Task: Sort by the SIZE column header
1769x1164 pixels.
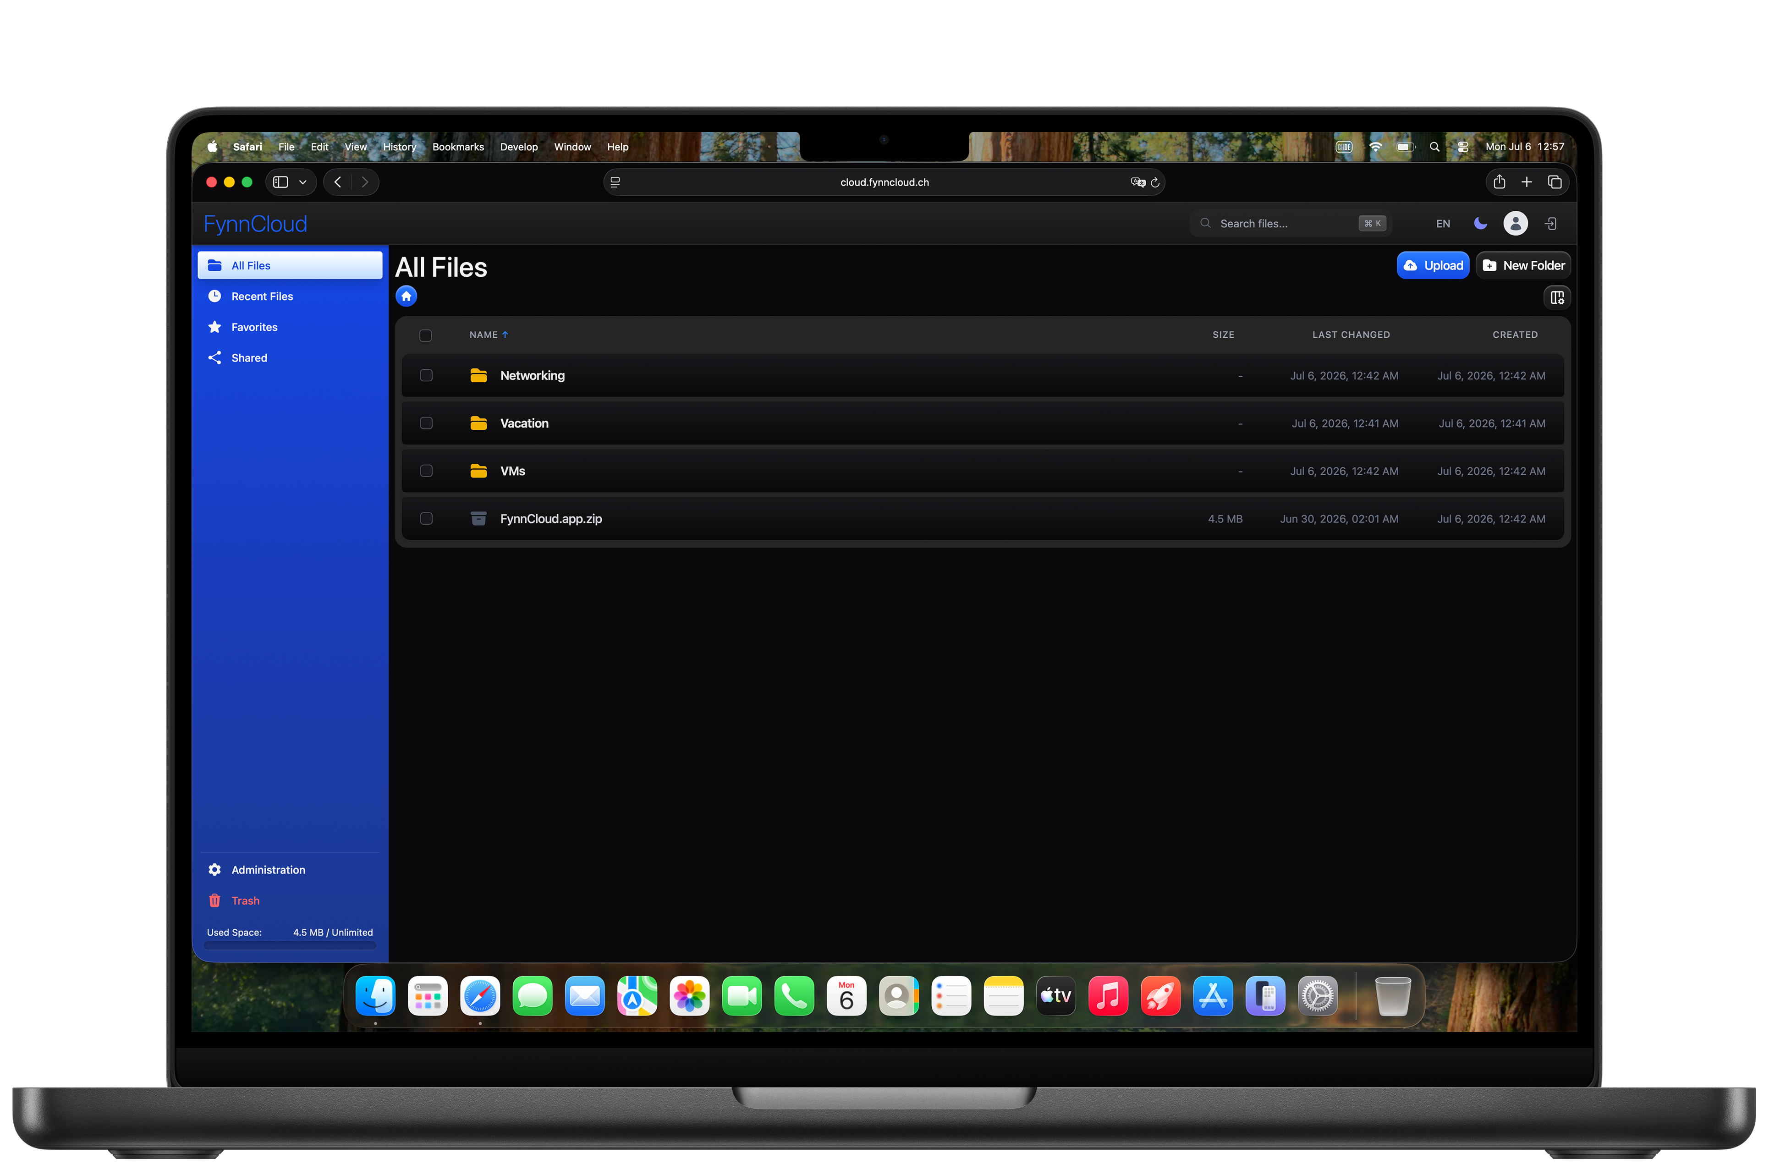Action: pyautogui.click(x=1223, y=335)
